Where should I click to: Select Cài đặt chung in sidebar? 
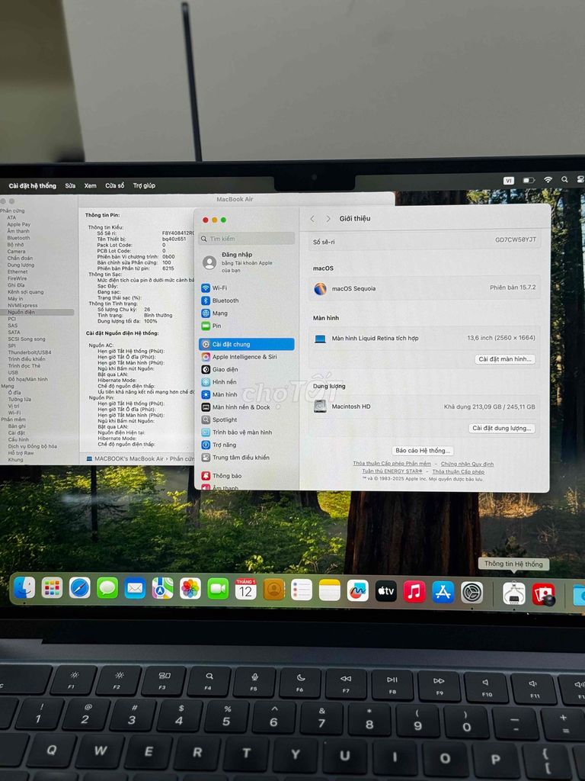click(x=247, y=344)
